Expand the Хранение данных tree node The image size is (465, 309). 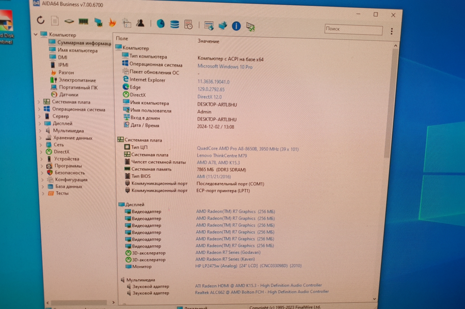pyautogui.click(x=40, y=138)
